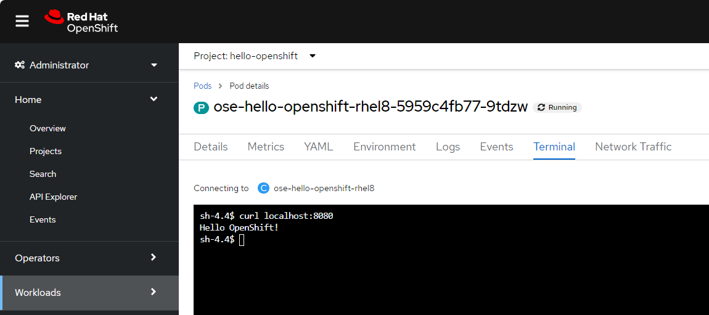Click the Administrator perspective gears icon

click(20, 65)
